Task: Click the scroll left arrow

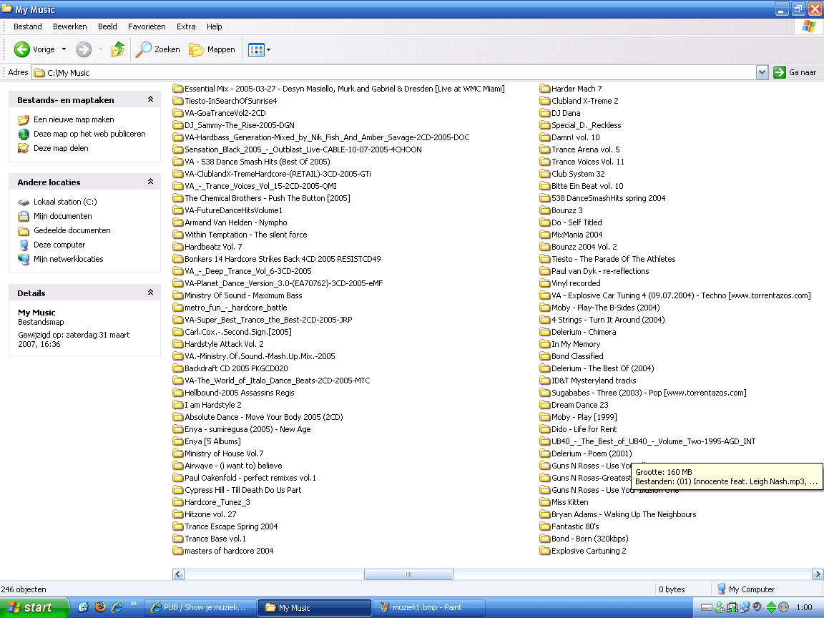Action: click(x=178, y=574)
